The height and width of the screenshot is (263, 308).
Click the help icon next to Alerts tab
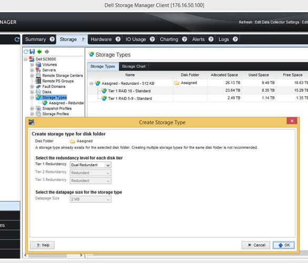point(211,39)
